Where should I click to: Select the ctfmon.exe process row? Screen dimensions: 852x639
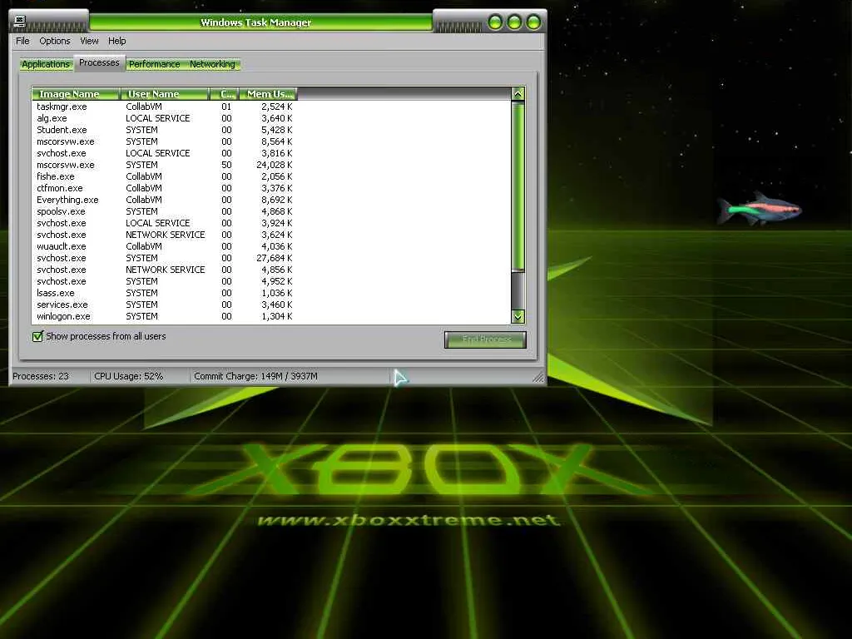click(164, 188)
